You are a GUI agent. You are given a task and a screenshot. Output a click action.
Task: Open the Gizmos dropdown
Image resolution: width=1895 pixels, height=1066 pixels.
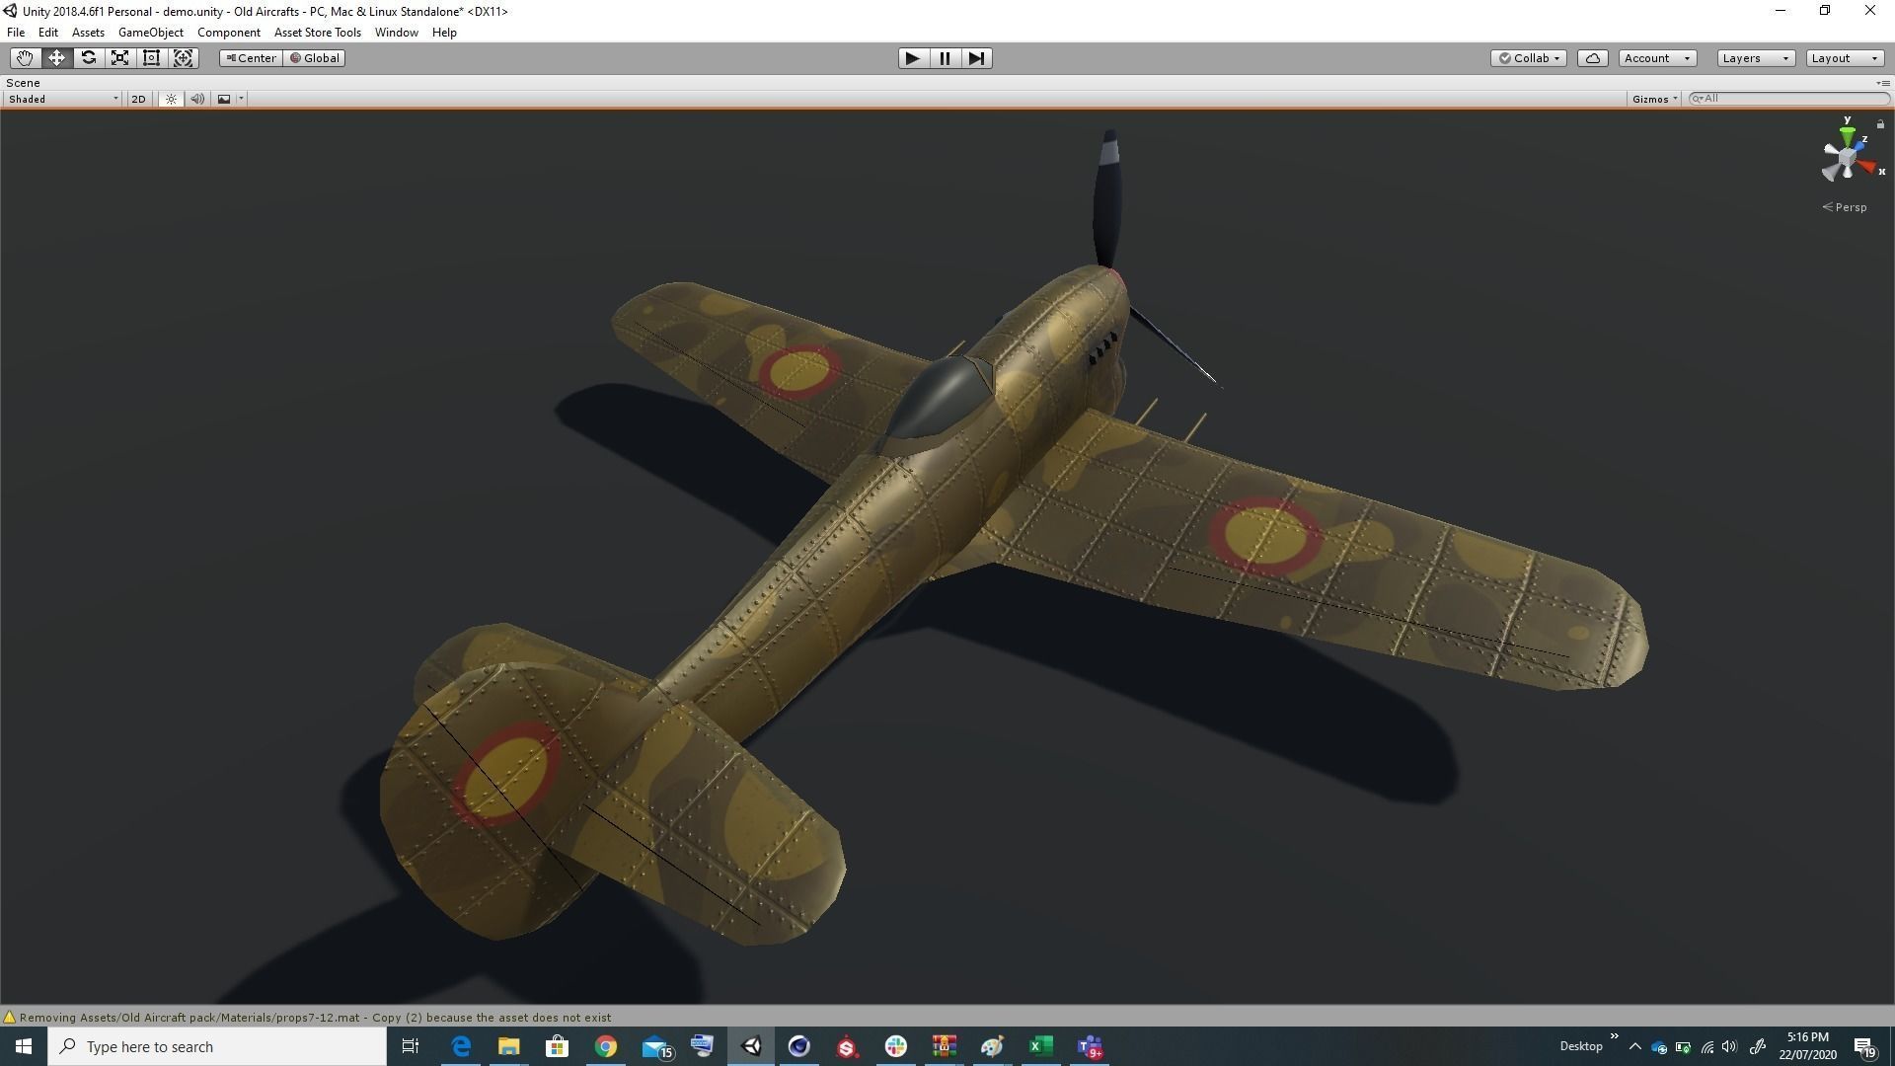[x=1655, y=99]
